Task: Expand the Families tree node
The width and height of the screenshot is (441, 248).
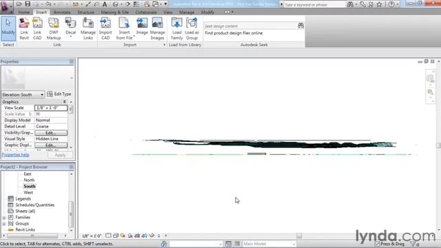Action: point(4,218)
